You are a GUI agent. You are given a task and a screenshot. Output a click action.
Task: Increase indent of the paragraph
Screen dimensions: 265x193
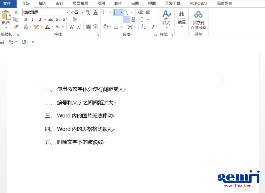148,12
